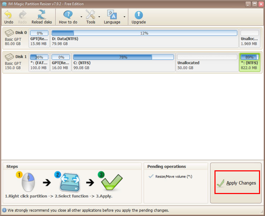Image resolution: width=265 pixels, height=216 pixels.
Task: Click the 78% usage bar of C: drive
Action: [x=123, y=57]
